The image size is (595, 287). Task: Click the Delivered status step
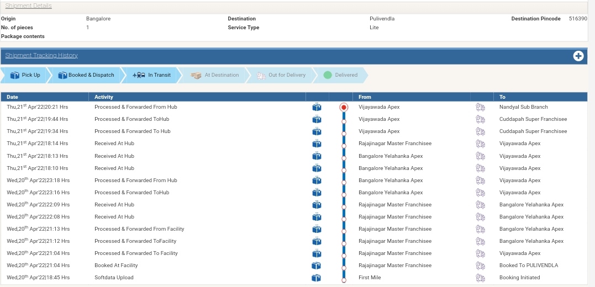(x=340, y=75)
